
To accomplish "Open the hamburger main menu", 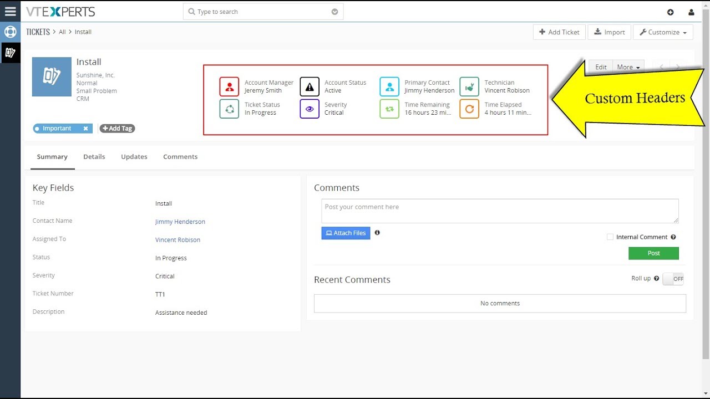I will pyautogui.click(x=10, y=11).
